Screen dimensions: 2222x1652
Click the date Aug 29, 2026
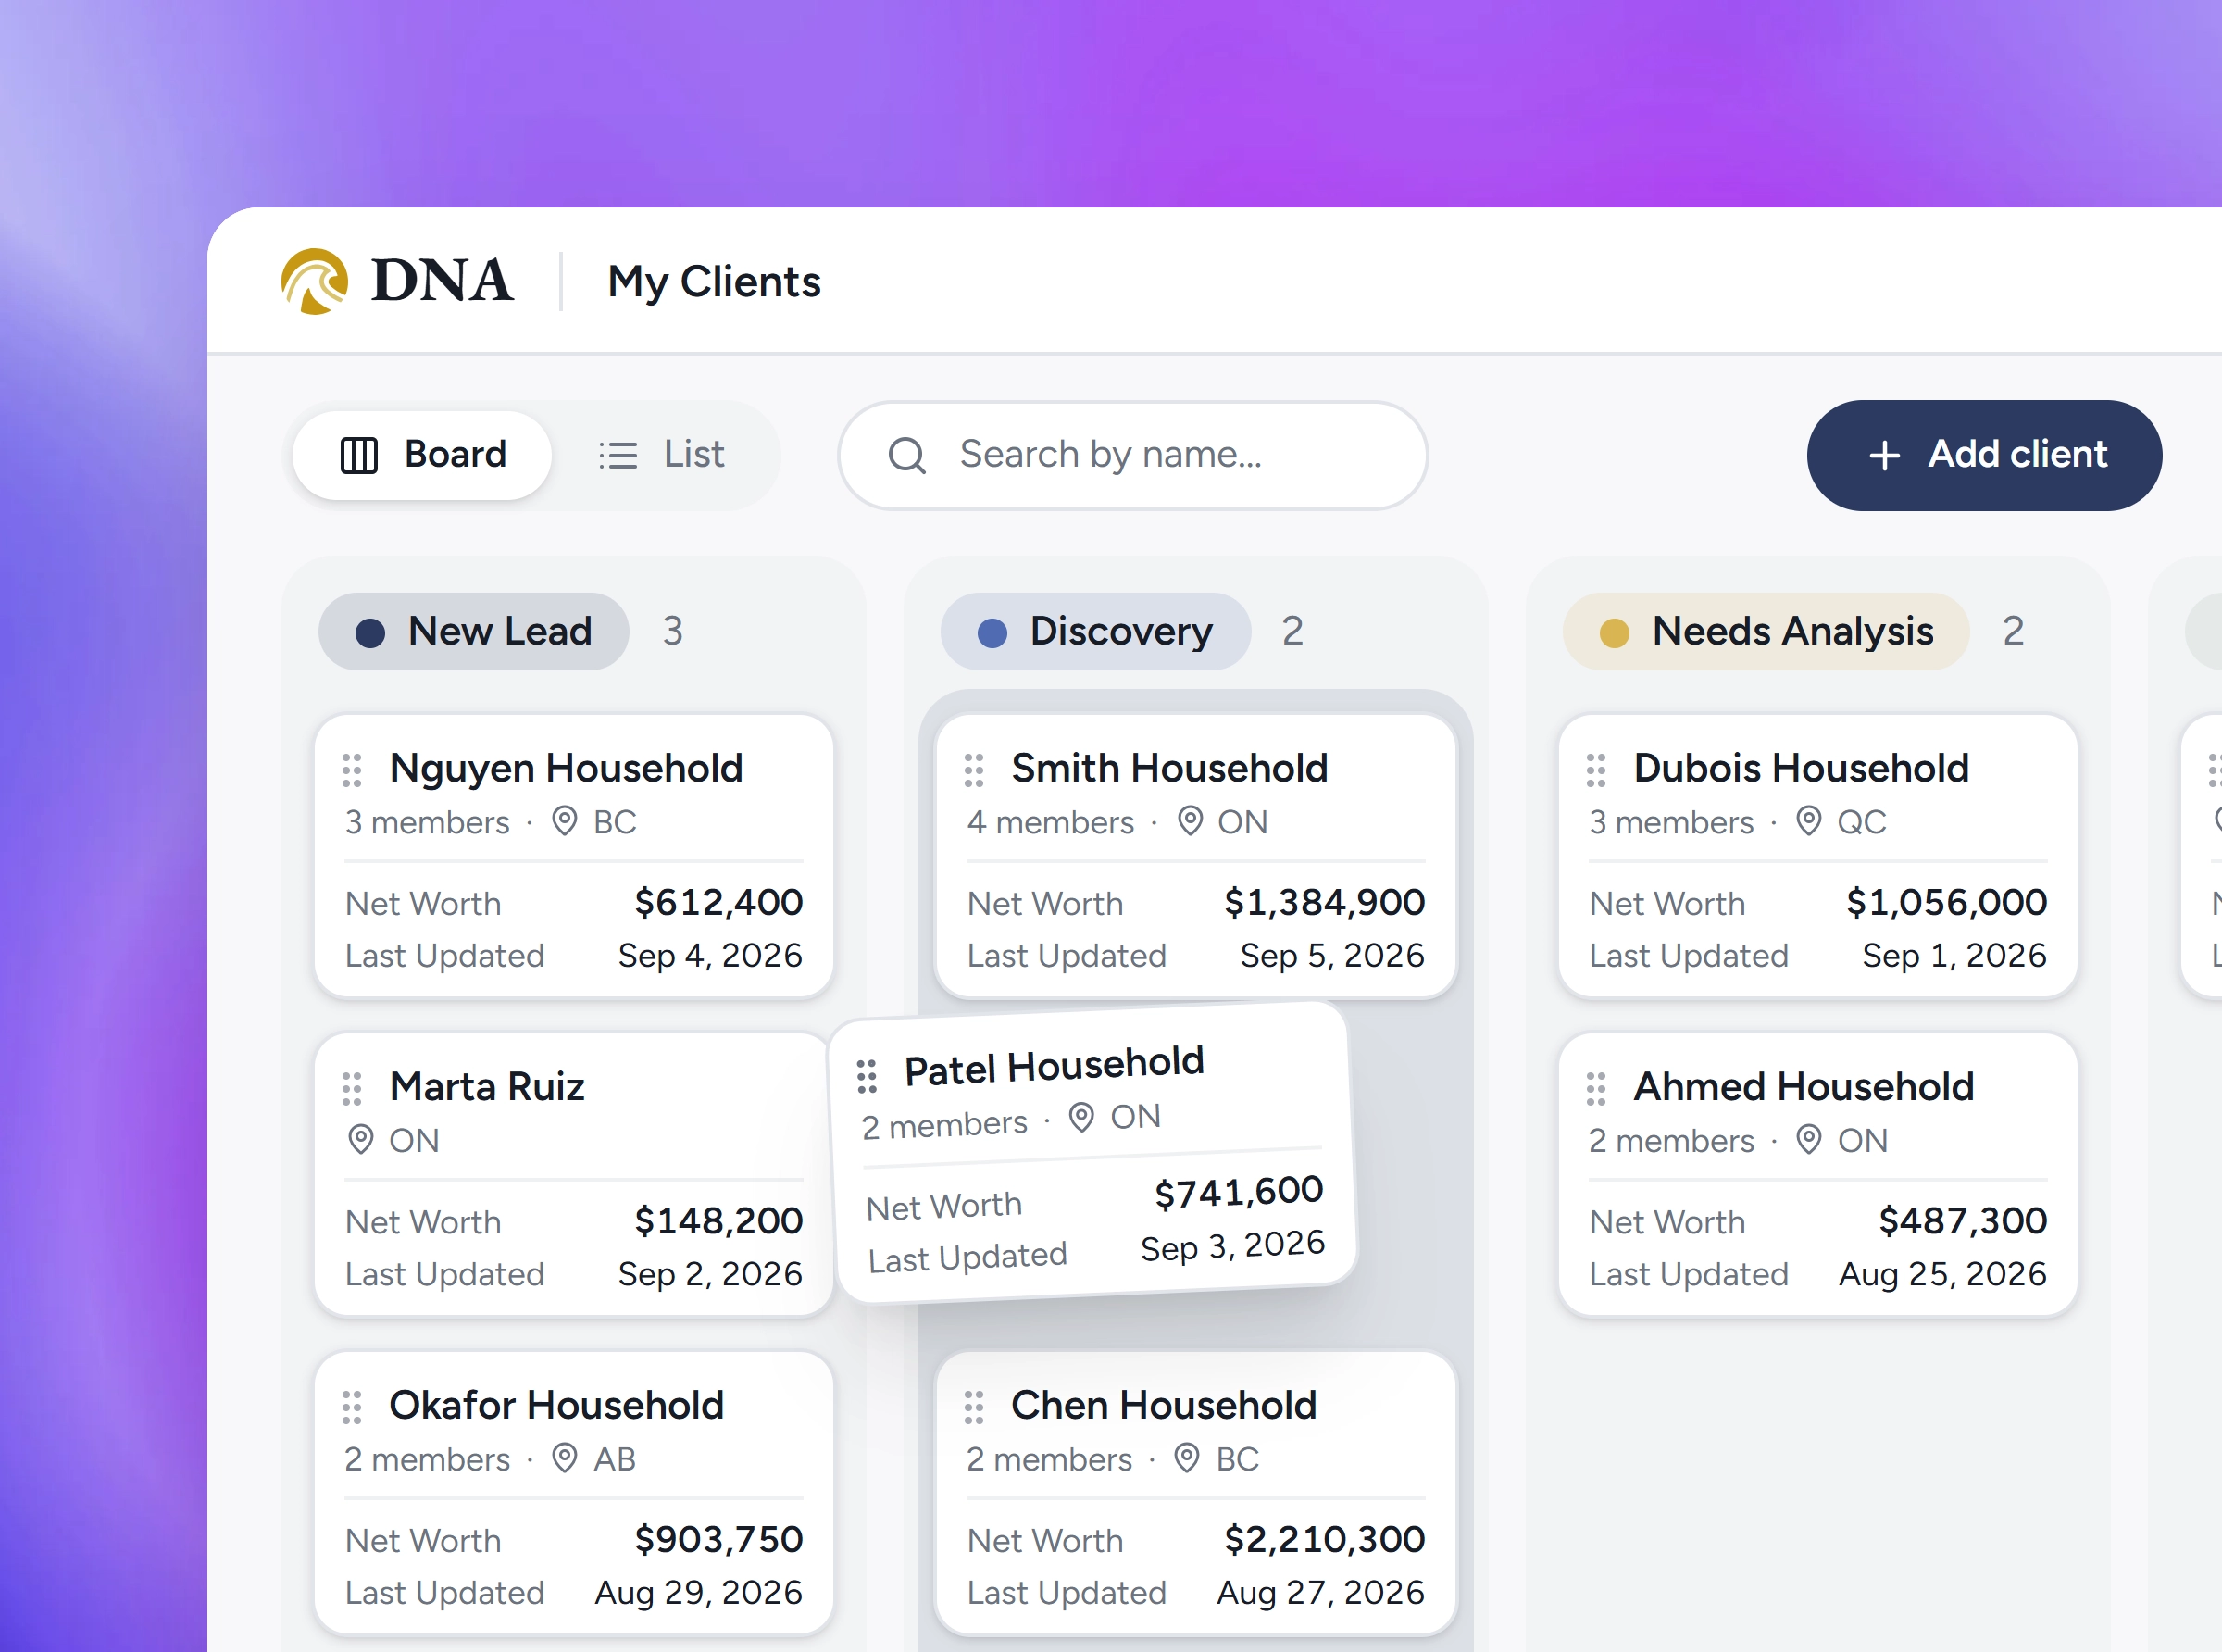699,1592
